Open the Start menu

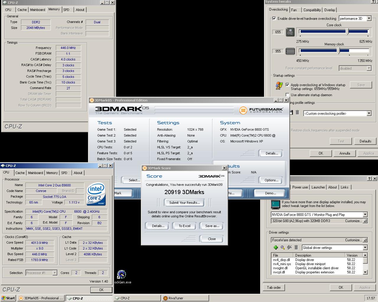pos(8,298)
